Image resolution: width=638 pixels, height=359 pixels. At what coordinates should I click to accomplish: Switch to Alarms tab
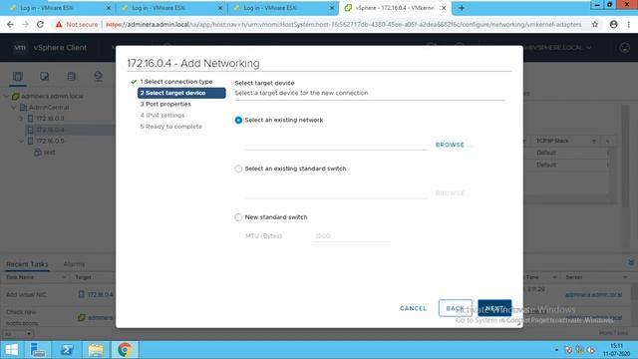(x=74, y=264)
